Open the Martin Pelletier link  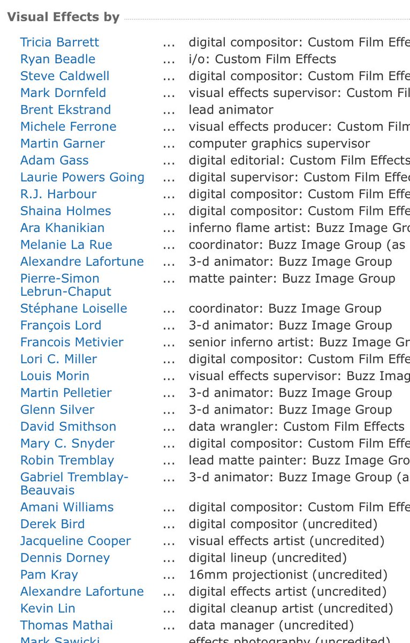click(66, 393)
